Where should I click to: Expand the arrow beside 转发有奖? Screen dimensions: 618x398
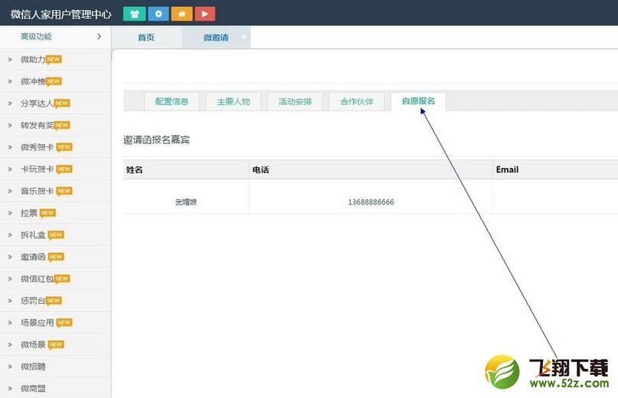tap(10, 125)
